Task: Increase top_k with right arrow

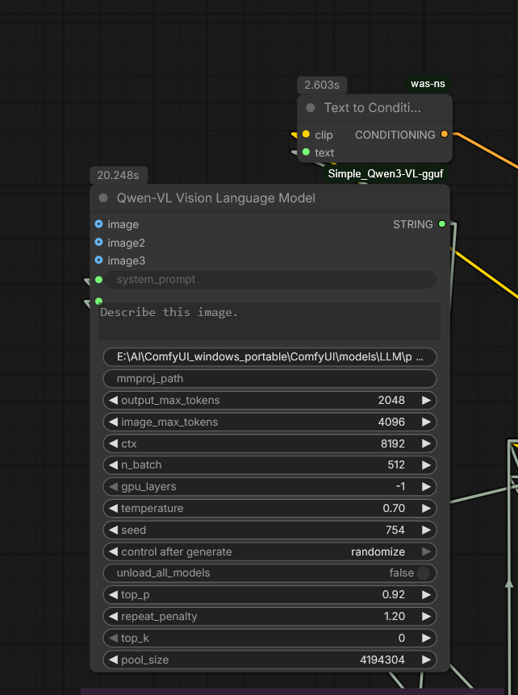Action: coord(426,639)
